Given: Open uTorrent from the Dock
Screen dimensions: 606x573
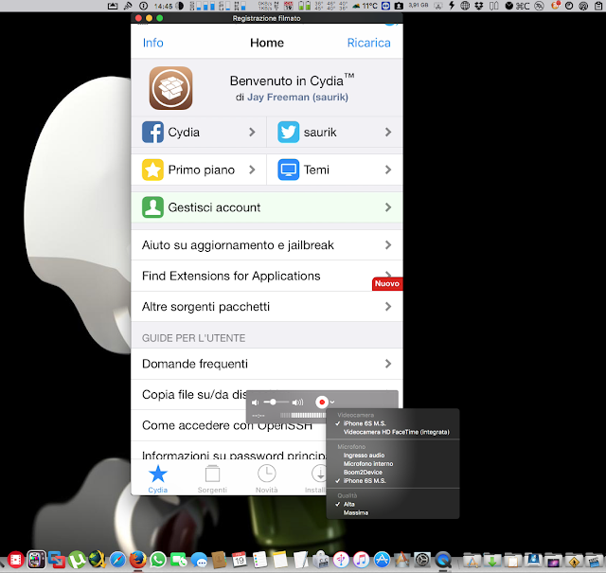Looking at the screenshot, I should [x=77, y=560].
